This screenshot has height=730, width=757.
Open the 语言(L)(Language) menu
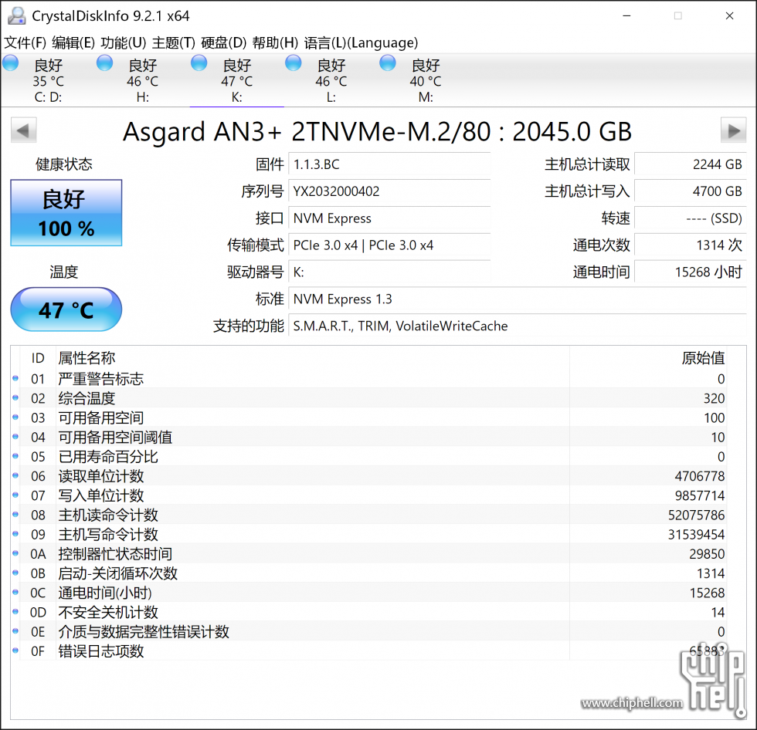click(362, 43)
